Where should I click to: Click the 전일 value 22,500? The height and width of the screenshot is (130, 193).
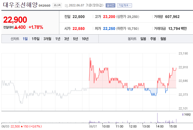[x=79, y=17]
